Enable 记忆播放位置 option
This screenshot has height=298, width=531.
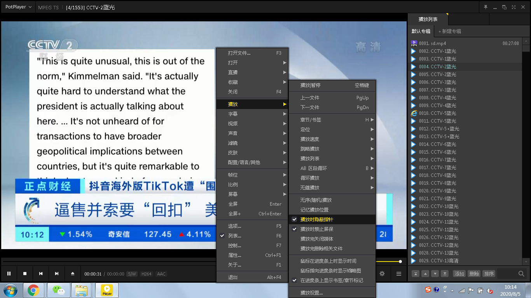(332, 210)
